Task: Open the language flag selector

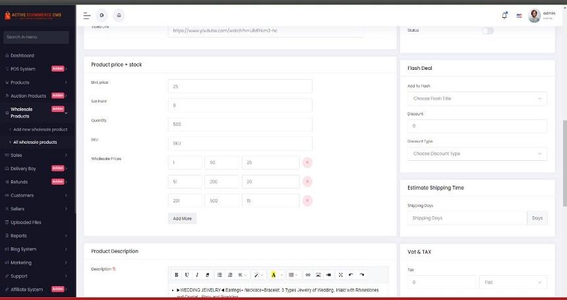Action: point(520,16)
